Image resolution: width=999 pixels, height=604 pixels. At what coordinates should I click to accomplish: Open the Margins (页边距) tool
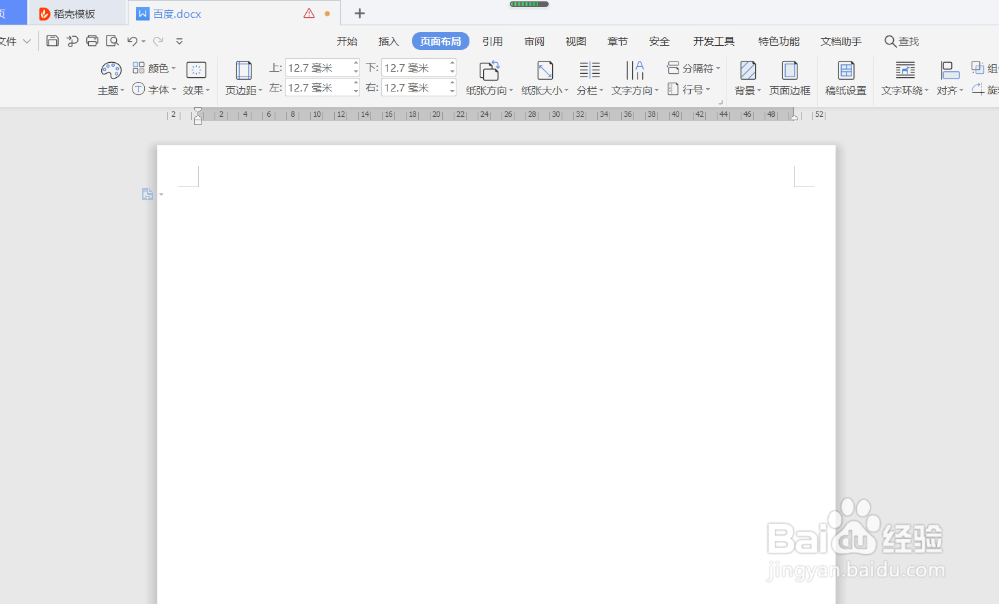pyautogui.click(x=244, y=78)
